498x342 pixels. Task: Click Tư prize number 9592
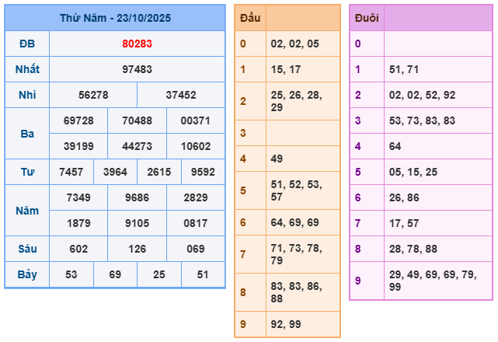(x=203, y=172)
